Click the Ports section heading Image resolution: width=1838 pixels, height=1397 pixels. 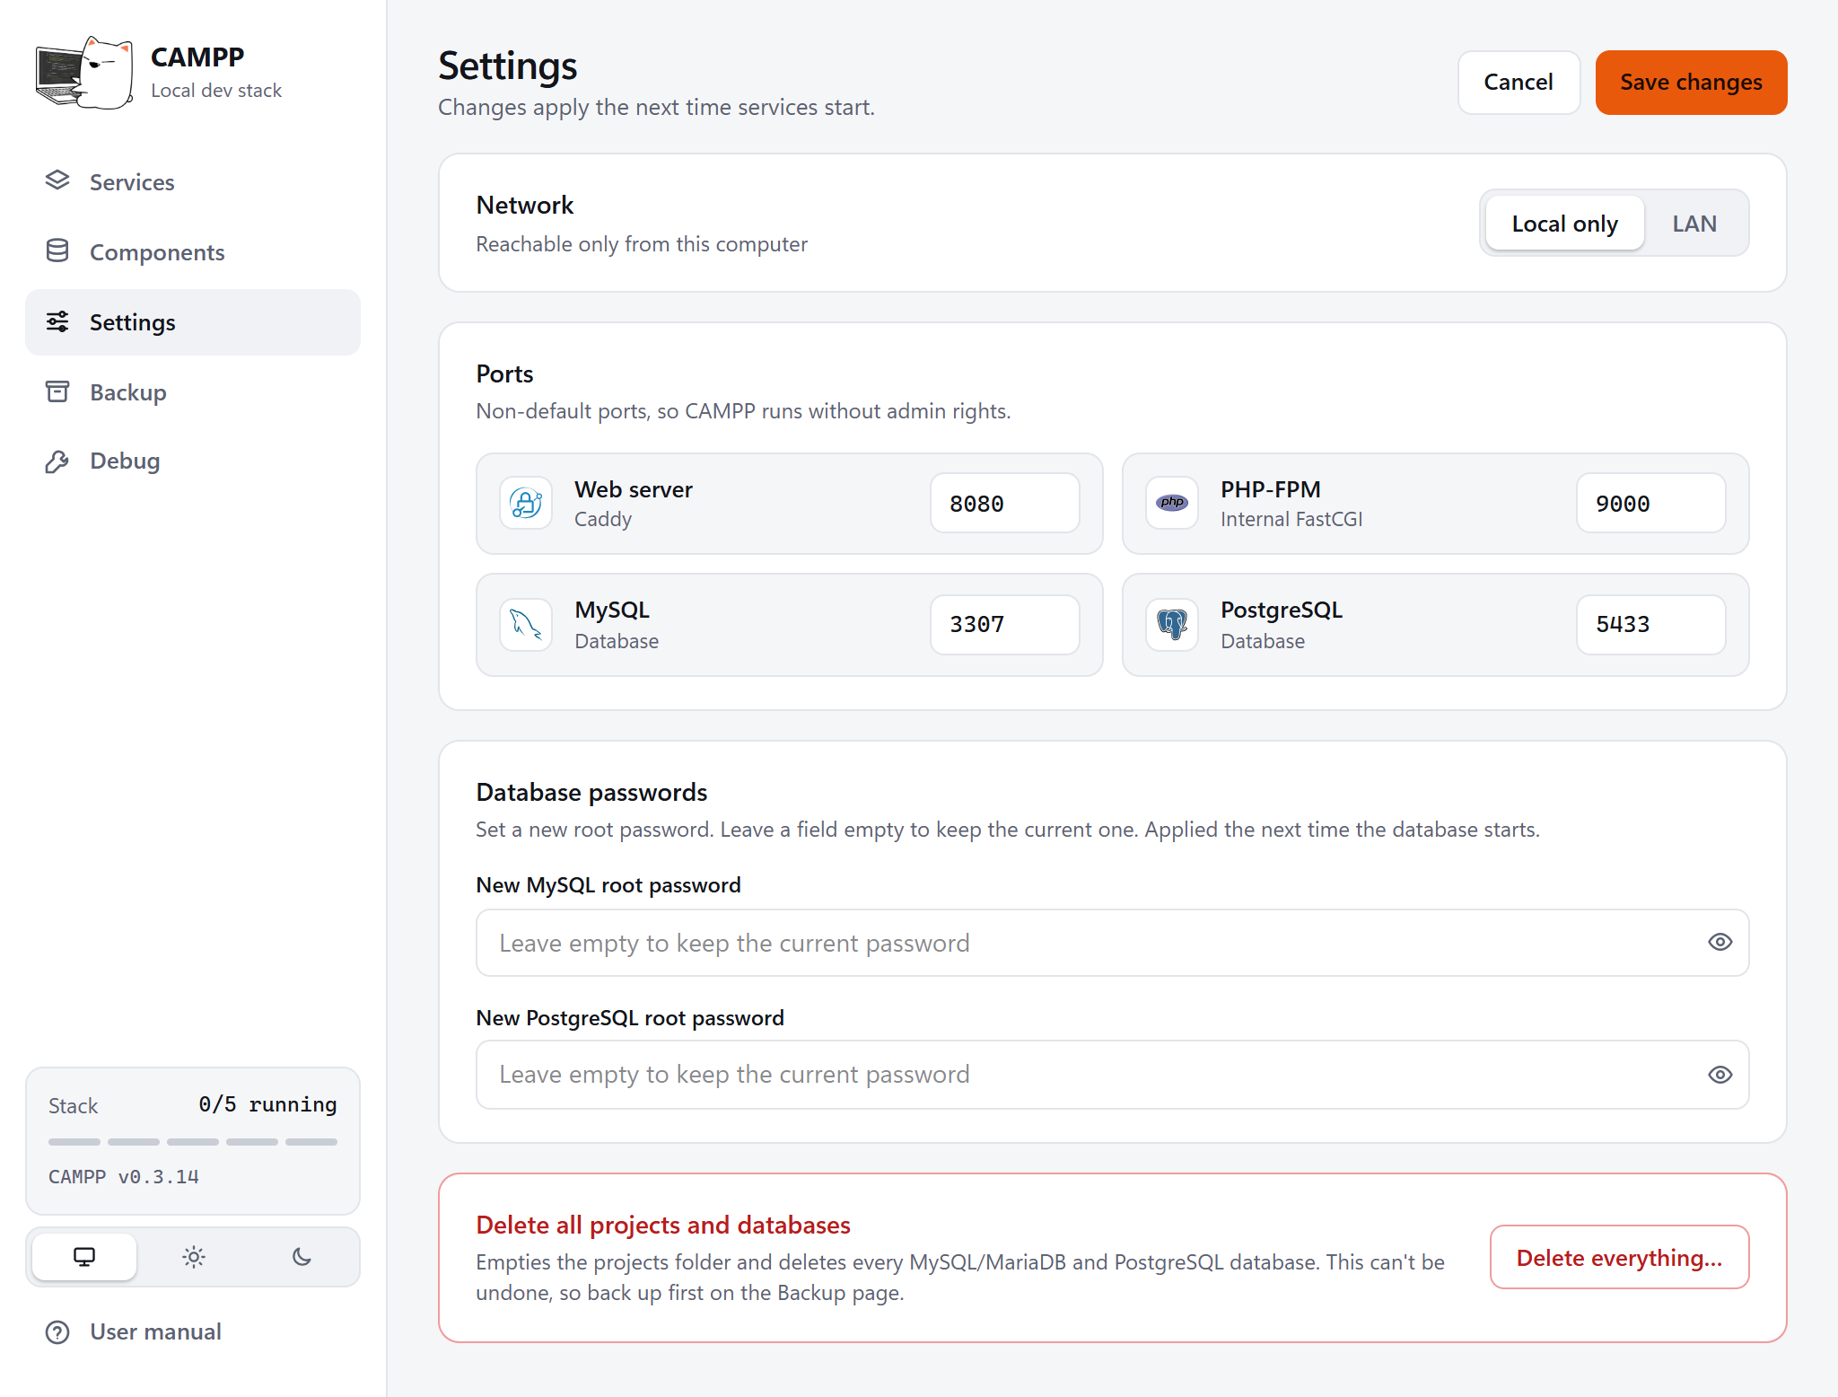coord(504,373)
